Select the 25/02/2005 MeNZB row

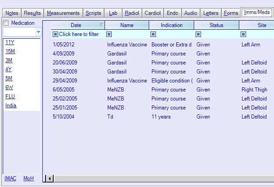(x=163, y=99)
